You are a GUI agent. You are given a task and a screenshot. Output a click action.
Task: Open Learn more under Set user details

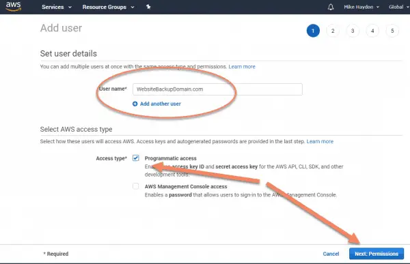coord(242,67)
